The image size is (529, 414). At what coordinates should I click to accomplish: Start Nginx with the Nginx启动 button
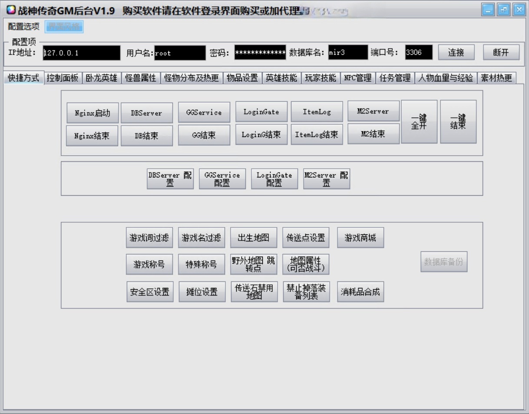91,112
